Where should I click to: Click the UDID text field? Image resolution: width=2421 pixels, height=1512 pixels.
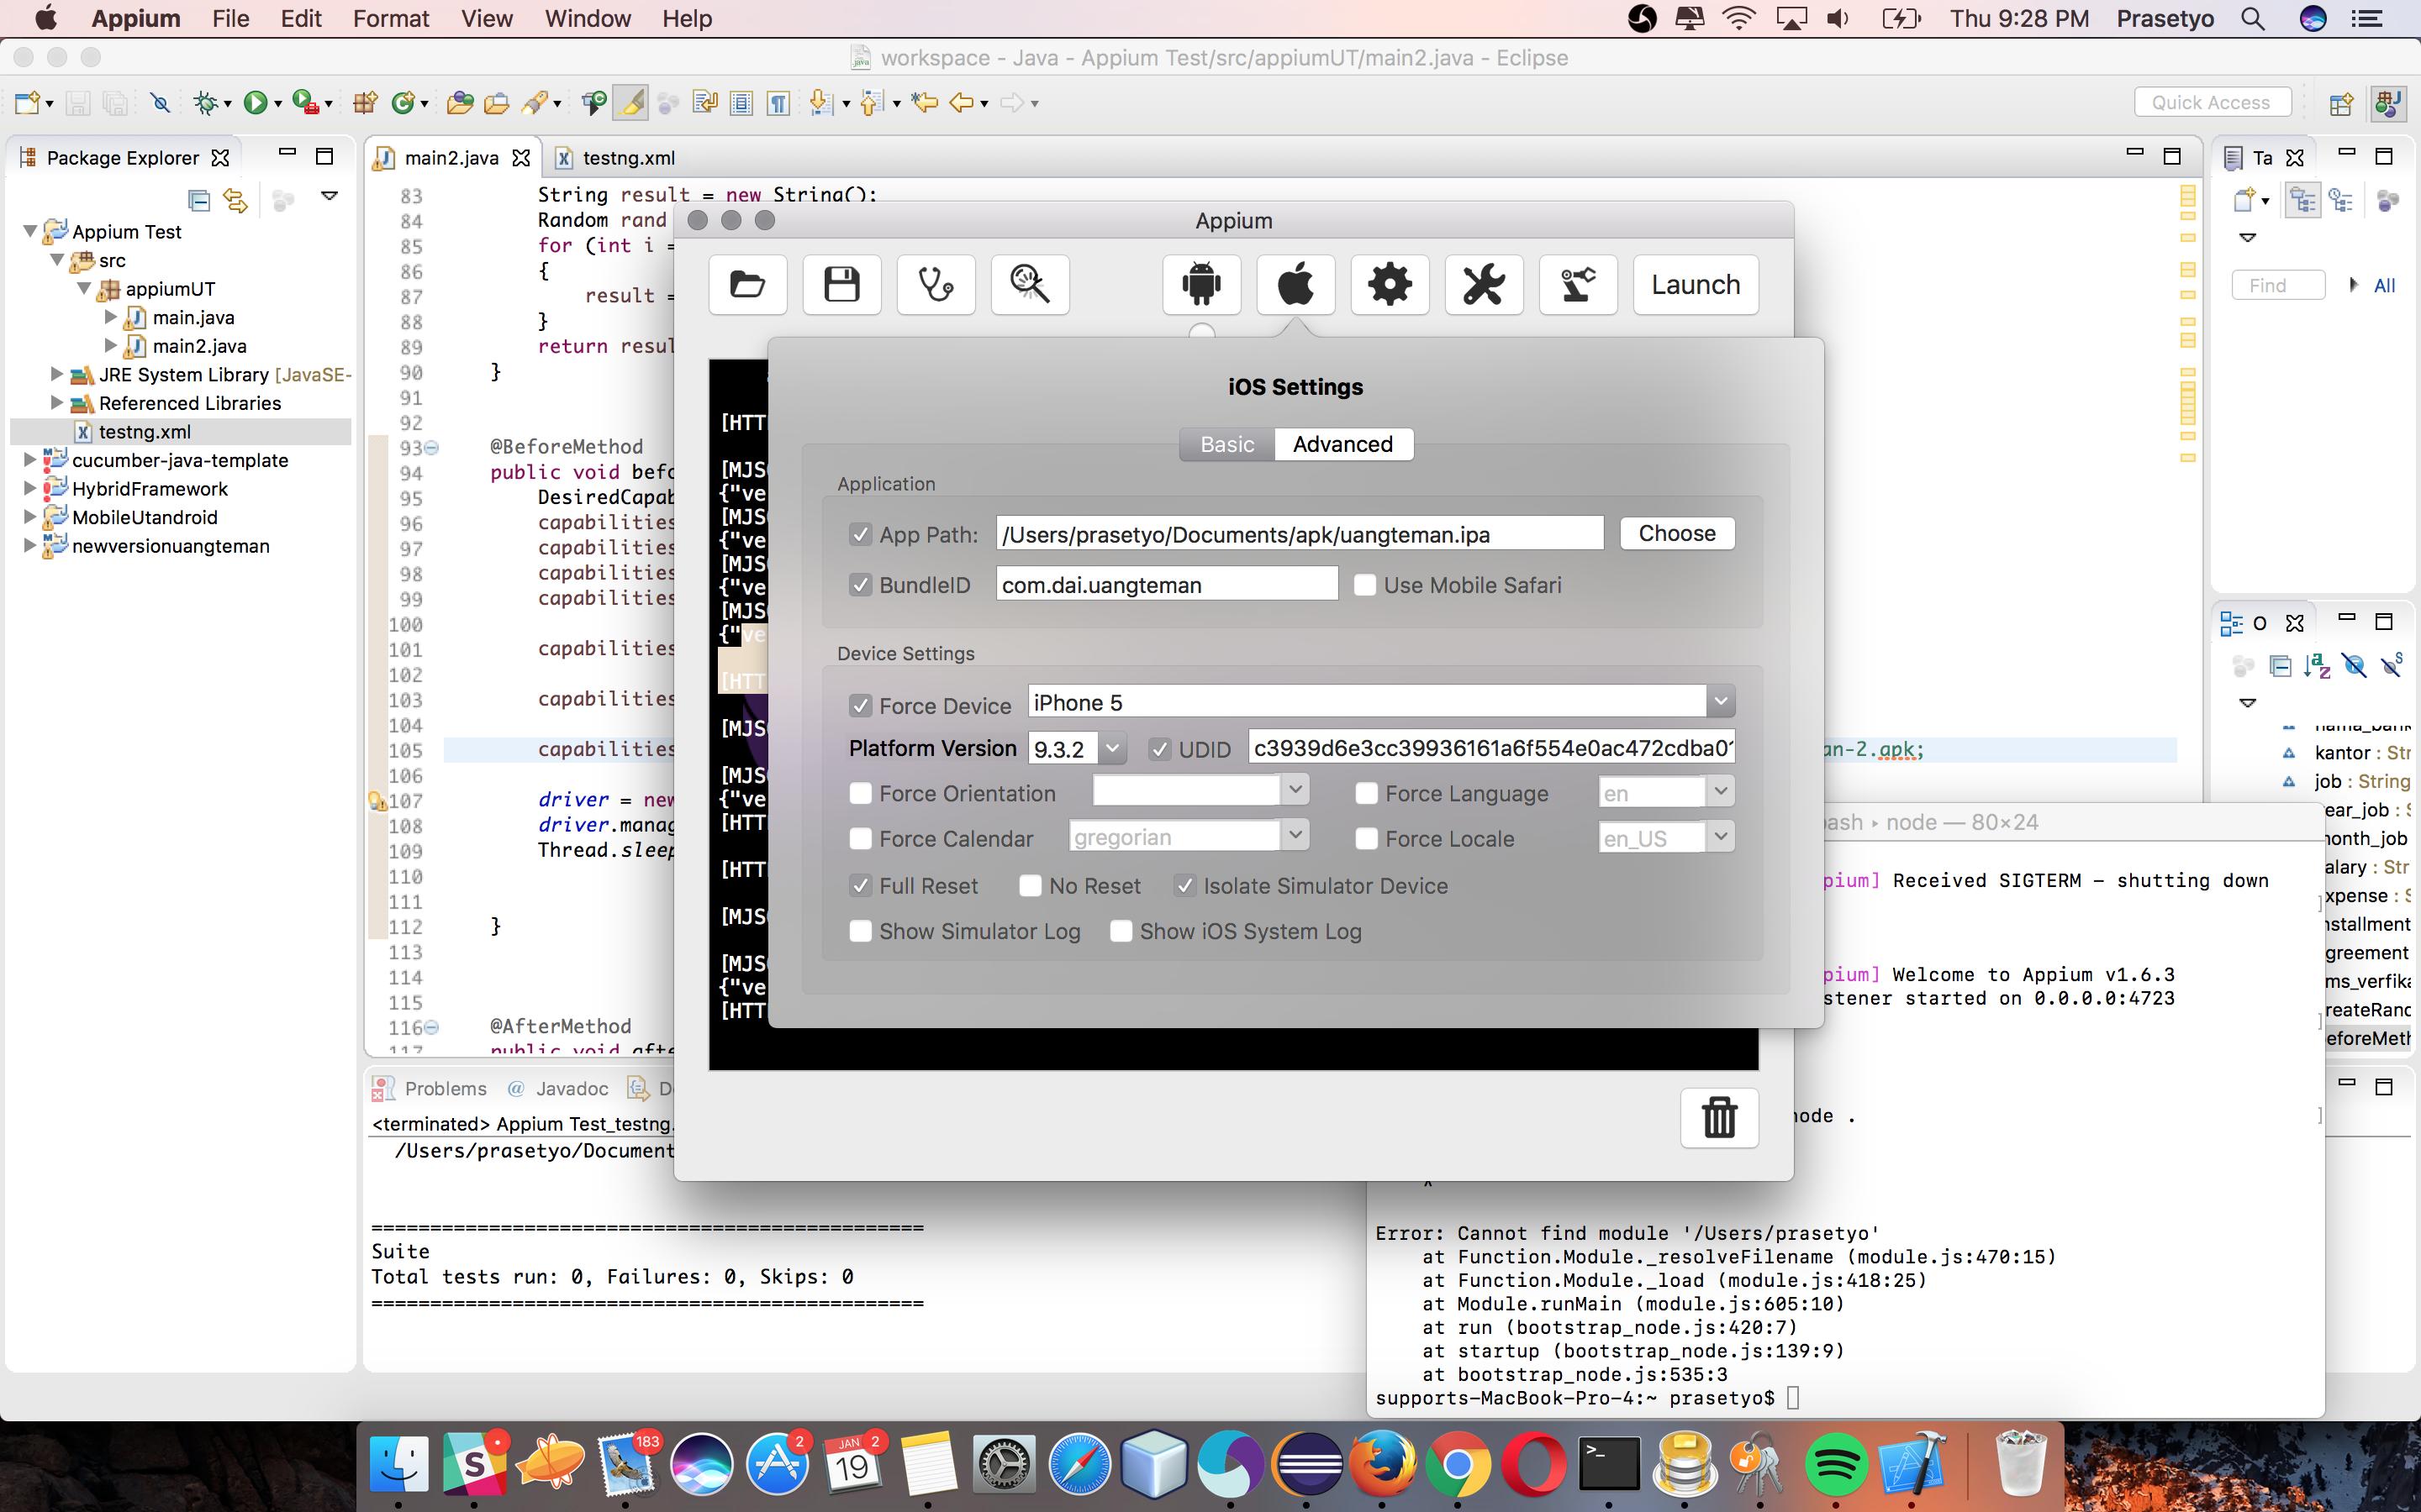point(1491,748)
